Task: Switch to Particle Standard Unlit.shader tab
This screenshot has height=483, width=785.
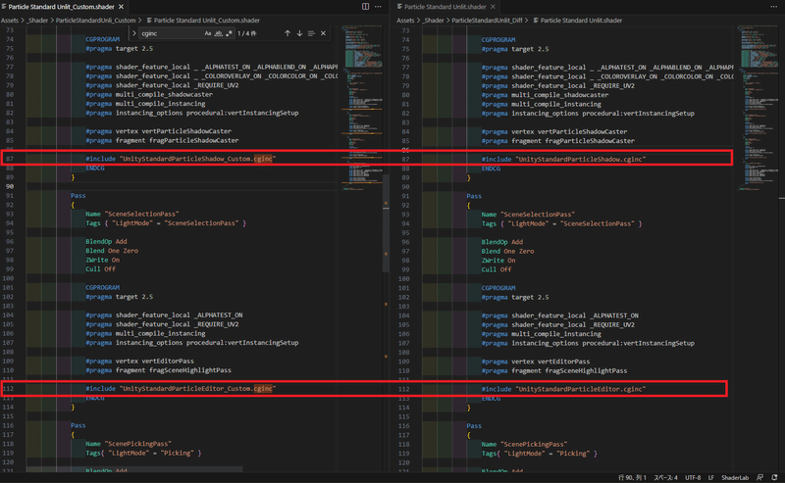Action: pyautogui.click(x=445, y=7)
